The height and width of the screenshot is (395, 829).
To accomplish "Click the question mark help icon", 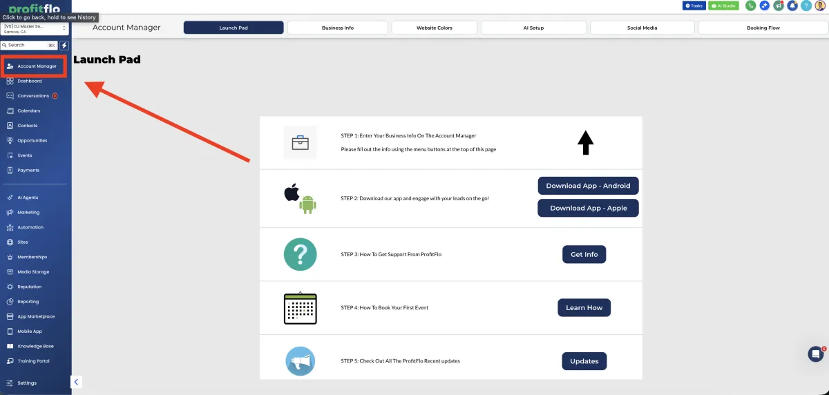I will pyautogui.click(x=806, y=6).
